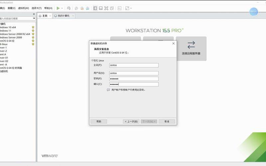The image size is (266, 166).
Task: Click the 下一步(N) > button
Action: coord(149,122)
